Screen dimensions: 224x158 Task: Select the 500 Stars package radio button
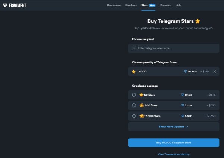coord(134,105)
